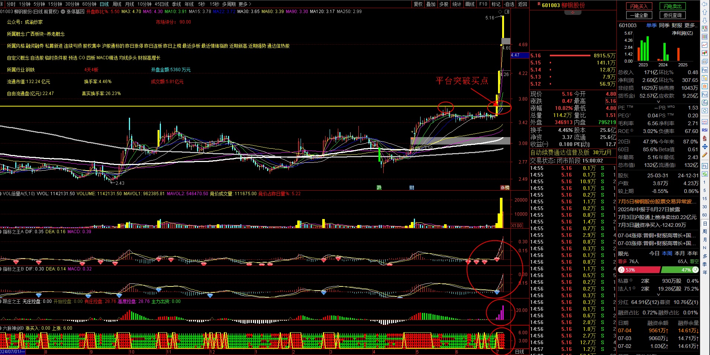Open news 7月5日柳钢股份股票交易异常波动
Viewport: 710px width, 355px height.
[657, 202]
